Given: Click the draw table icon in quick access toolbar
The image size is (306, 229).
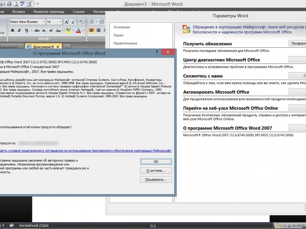Looking at the screenshot, I should click(x=29, y=3).
